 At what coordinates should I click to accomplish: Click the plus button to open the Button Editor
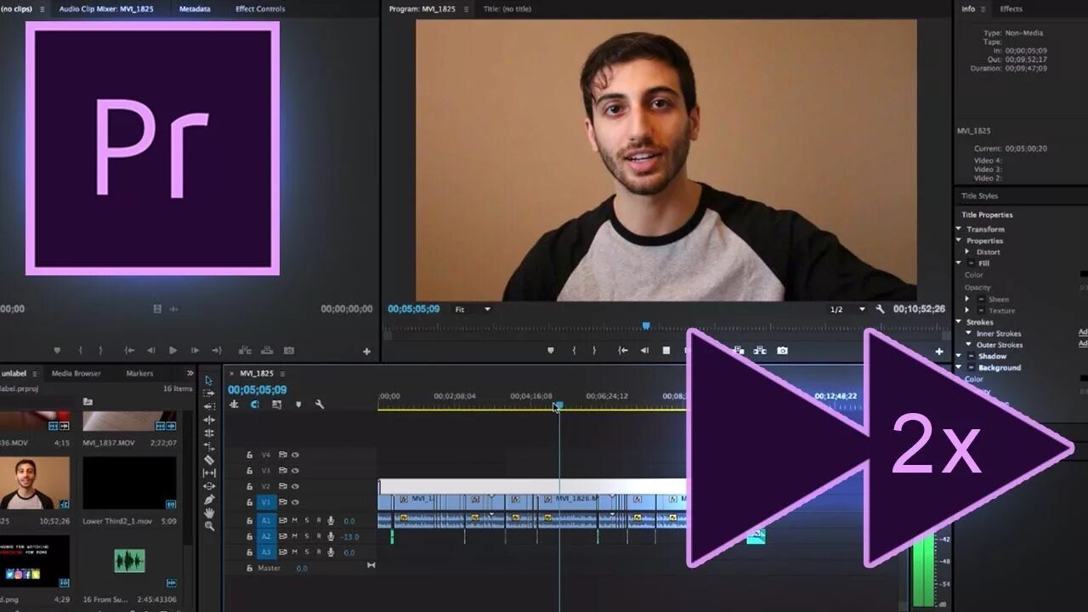[x=938, y=350]
